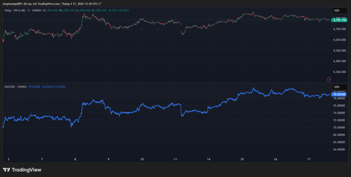
Task: Click the purple lightning bolt icon
Action: (x=330, y=79)
